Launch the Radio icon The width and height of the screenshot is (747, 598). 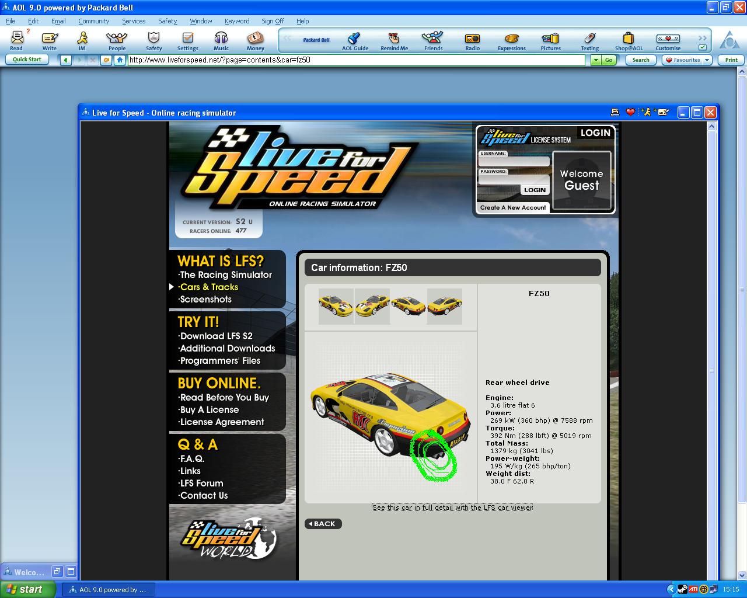tap(472, 40)
